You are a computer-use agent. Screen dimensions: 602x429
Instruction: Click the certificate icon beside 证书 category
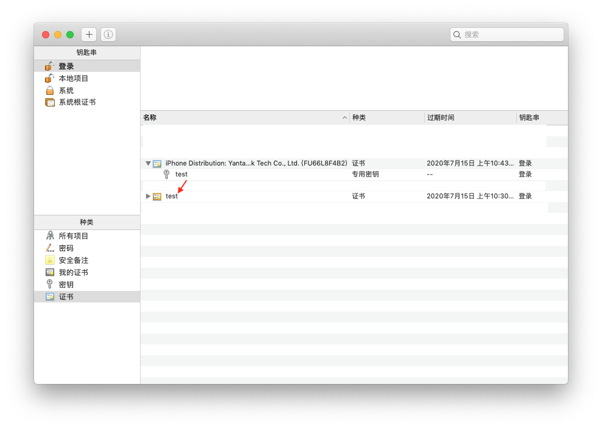click(50, 296)
